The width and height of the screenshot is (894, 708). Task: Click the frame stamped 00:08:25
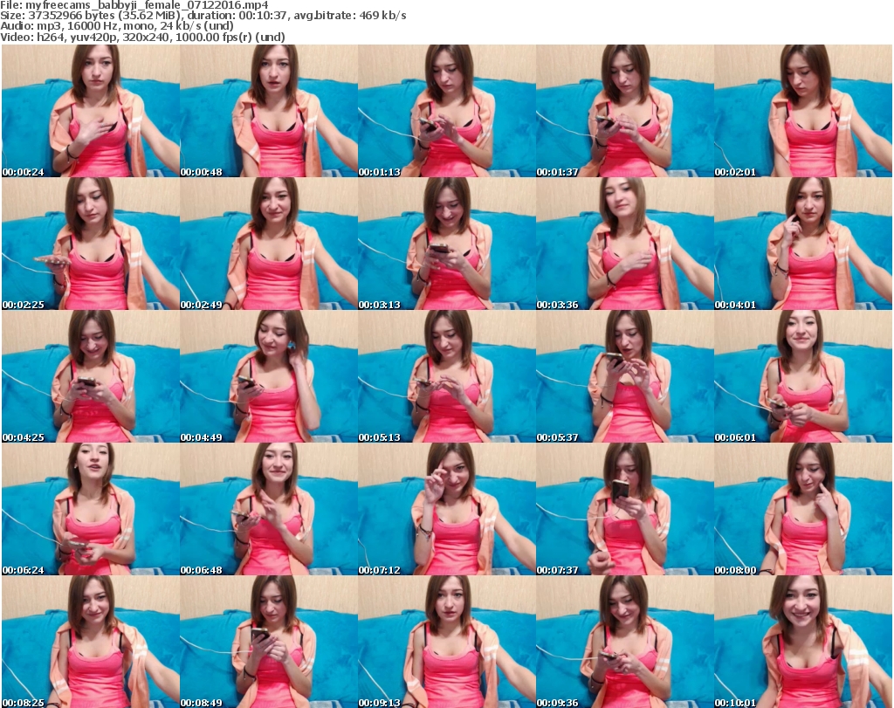(91, 642)
